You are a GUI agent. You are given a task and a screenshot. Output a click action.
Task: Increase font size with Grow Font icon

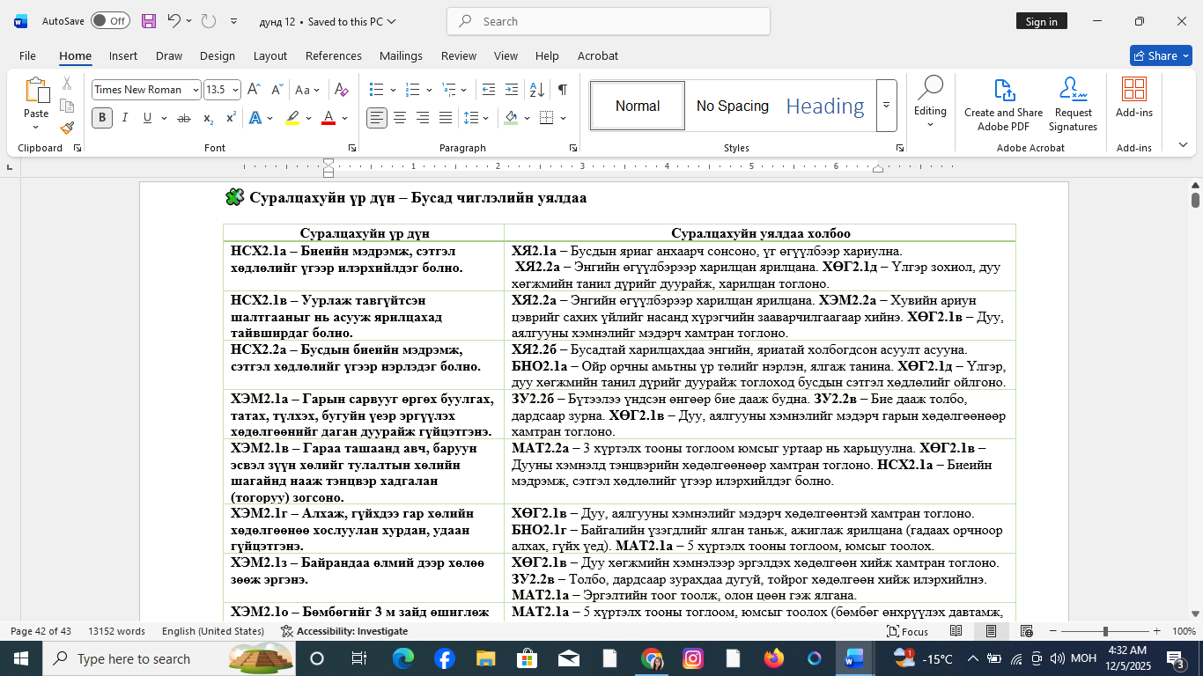[254, 90]
